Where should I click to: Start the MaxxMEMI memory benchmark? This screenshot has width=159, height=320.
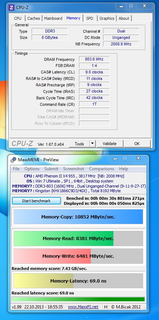click(x=36, y=201)
